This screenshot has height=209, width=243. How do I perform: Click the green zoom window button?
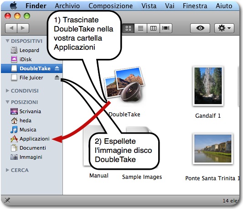point(27,16)
